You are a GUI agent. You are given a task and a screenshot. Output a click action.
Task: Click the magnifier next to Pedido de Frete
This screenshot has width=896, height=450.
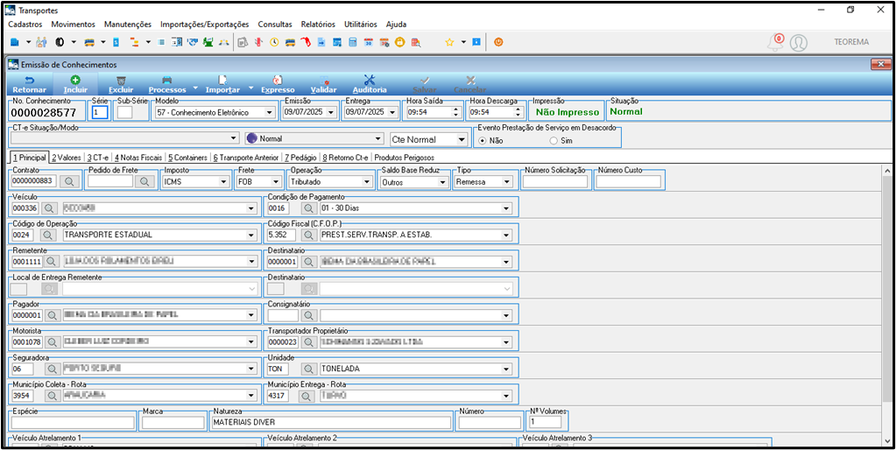[x=145, y=181]
